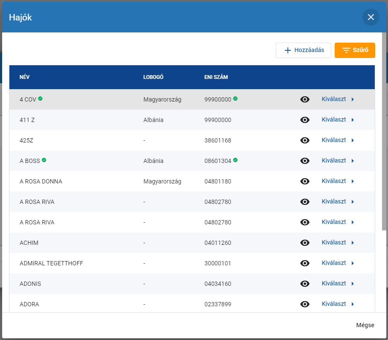388x340 pixels.
Task: View A ROSA DONNA with eye icon
Action: [x=305, y=181]
